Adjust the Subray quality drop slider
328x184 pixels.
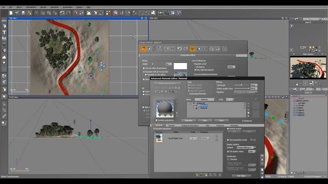pyautogui.click(x=242, y=88)
